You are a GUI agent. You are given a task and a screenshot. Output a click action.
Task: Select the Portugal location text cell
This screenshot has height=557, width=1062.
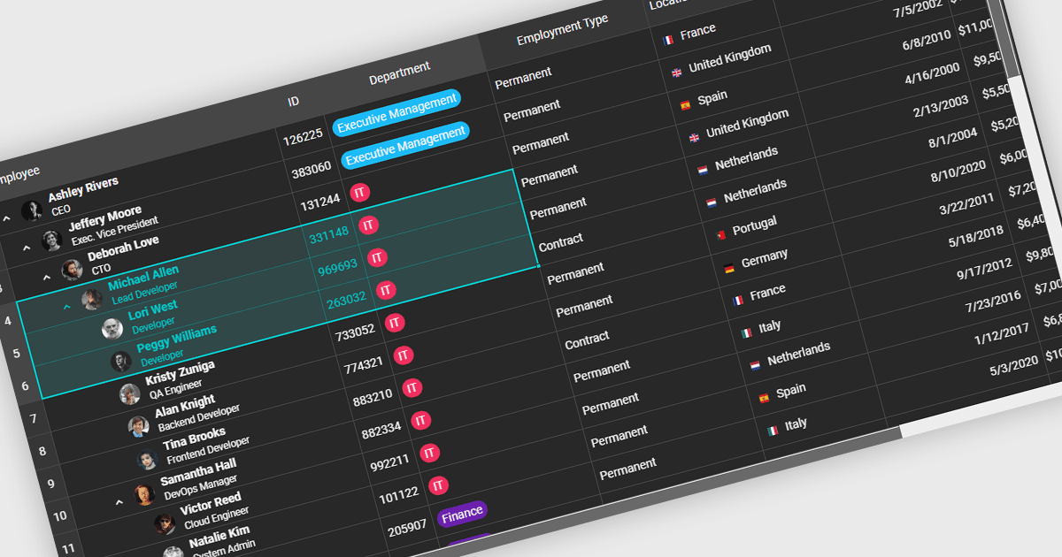point(755,225)
